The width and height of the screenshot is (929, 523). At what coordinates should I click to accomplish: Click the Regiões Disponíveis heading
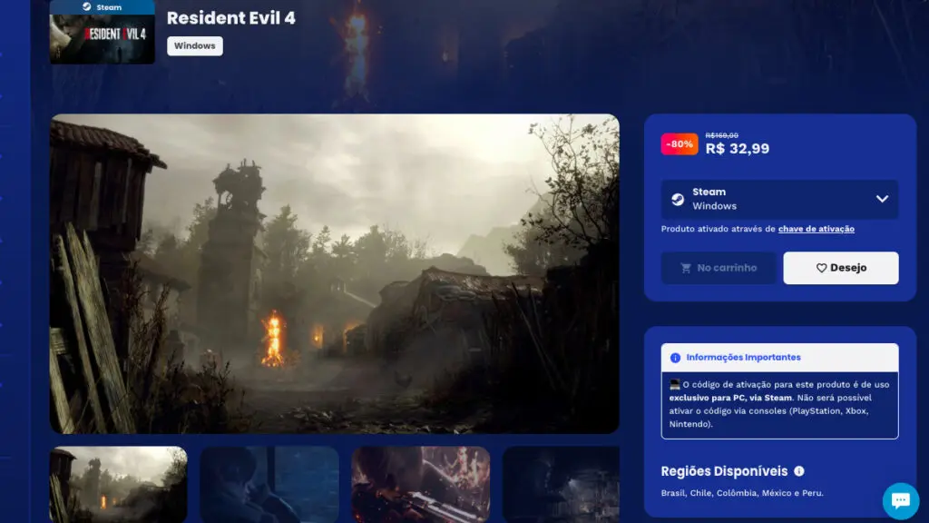[724, 471]
